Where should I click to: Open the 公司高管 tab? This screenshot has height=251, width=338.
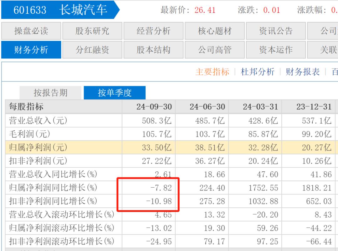pos(215,50)
